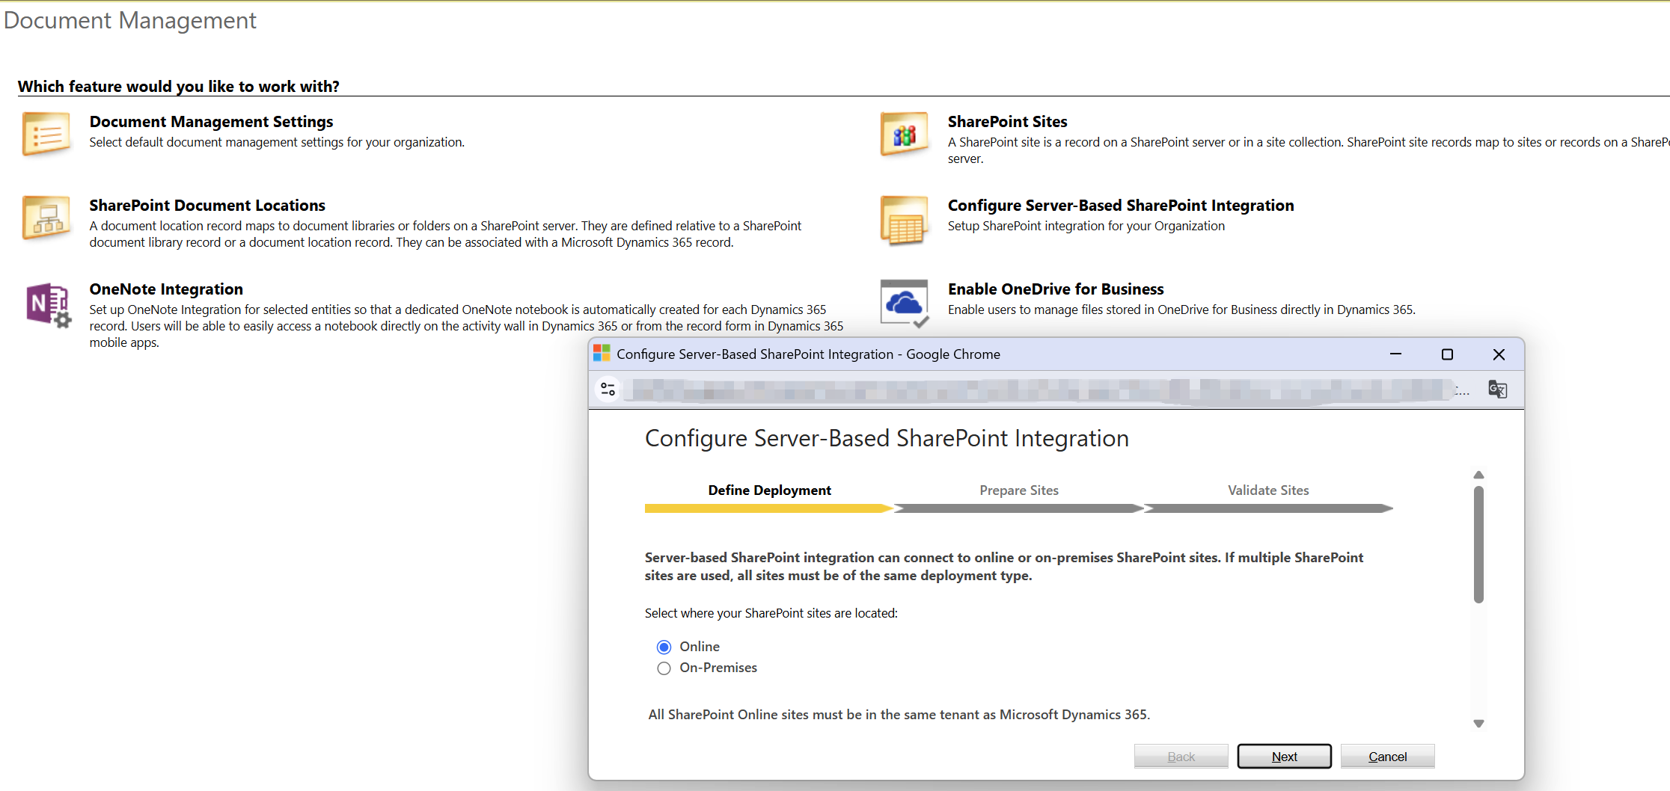Click the SharePoint Document Locations icon
Screen dimensions: 1670x791
coord(46,218)
